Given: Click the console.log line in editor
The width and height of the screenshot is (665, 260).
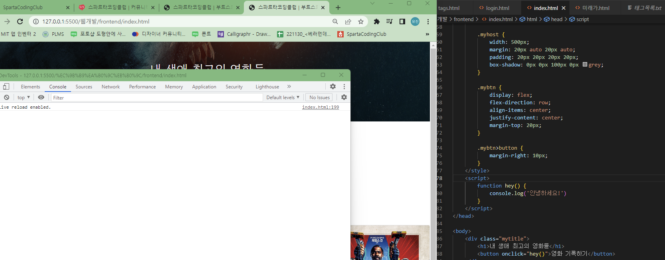Looking at the screenshot, I should (528, 193).
